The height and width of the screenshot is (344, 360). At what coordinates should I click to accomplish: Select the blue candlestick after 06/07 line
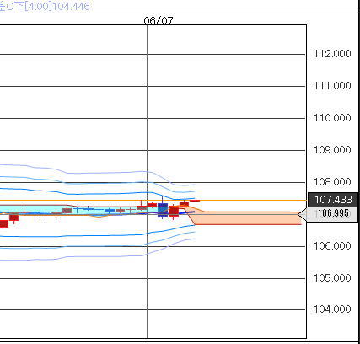[163, 209]
